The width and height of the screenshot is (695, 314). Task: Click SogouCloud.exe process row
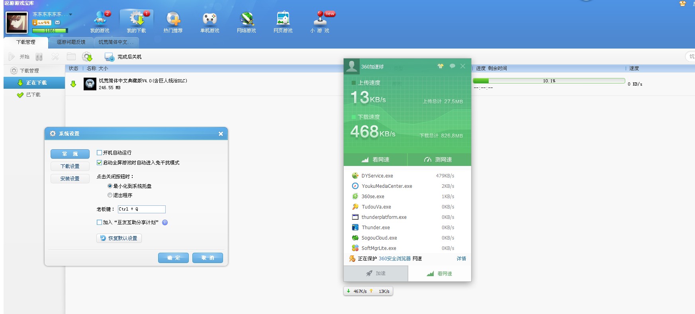[407, 238]
